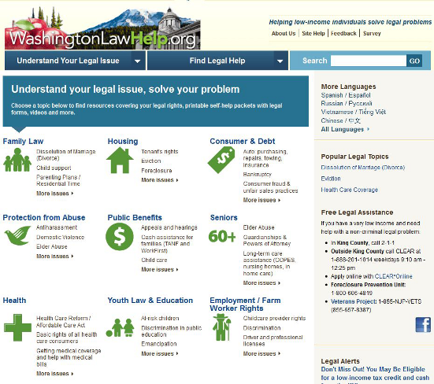Viewport: 434px width, 384px height.
Task: Open the Family Law heading
Action: pyautogui.click(x=23, y=142)
